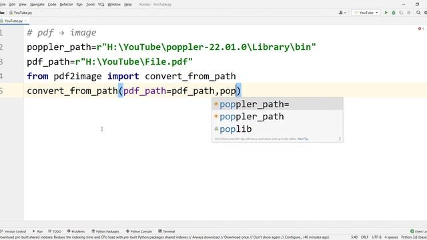The width and height of the screenshot is (427, 240).
Task: Open the Edit menu
Action: 12,5
